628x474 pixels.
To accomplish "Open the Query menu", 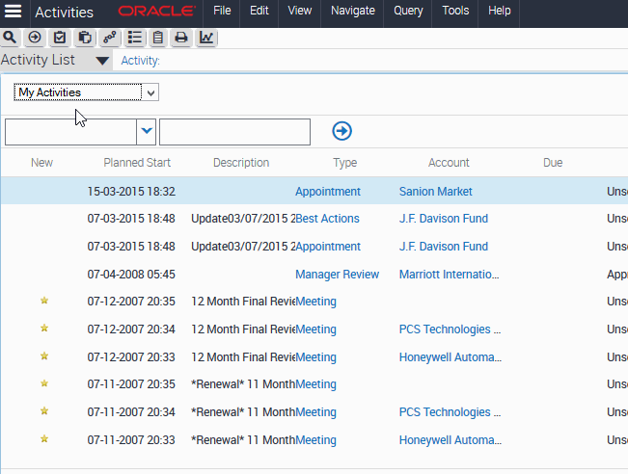I will tap(408, 11).
